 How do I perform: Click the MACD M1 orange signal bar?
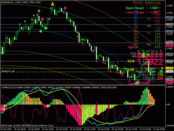pyautogui.click(x=139, y=53)
